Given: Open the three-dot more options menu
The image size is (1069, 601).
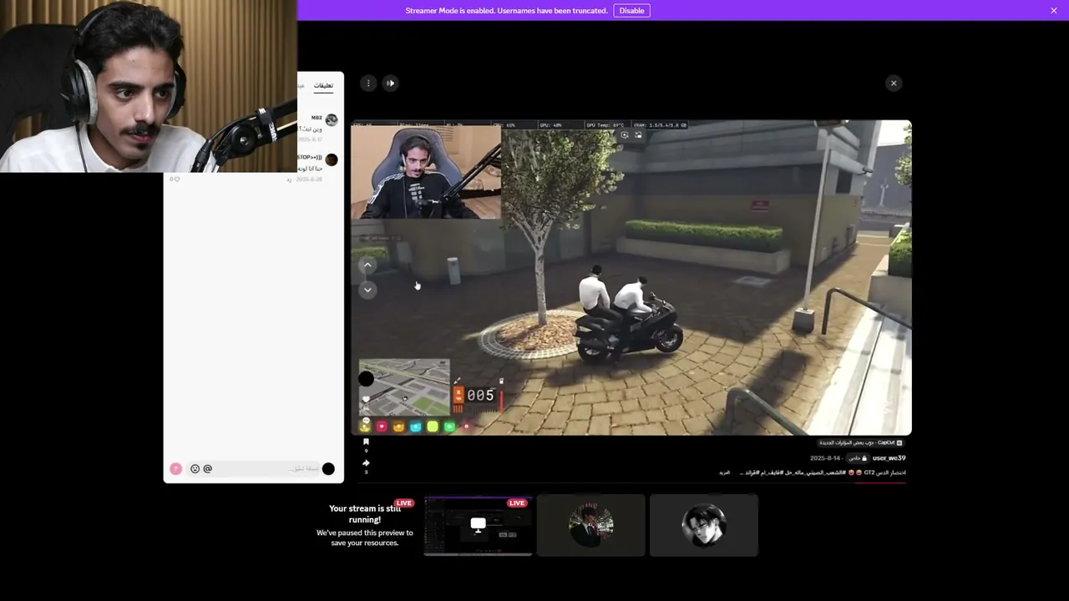Looking at the screenshot, I should pyautogui.click(x=368, y=83).
